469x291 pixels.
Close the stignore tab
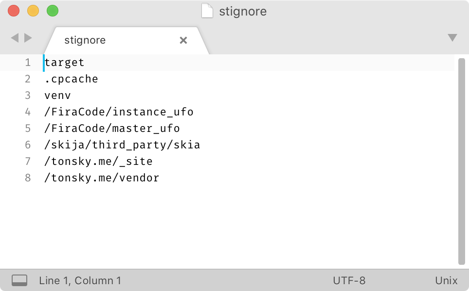pos(183,40)
